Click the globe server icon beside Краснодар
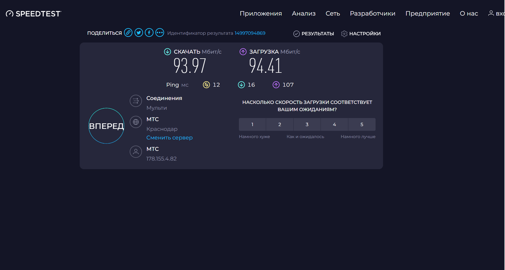The width and height of the screenshot is (505, 270). click(136, 122)
